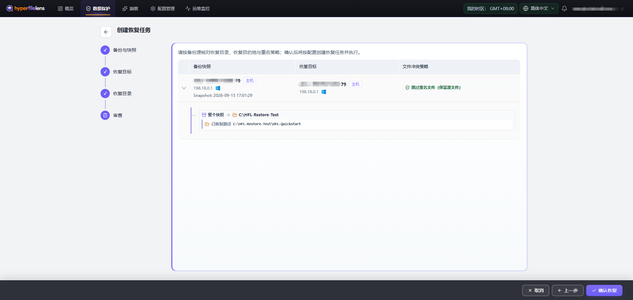The width and height of the screenshot is (633, 300).
Task: Click 跳过重名文件（保留源文件）strategy text
Action: point(436,88)
